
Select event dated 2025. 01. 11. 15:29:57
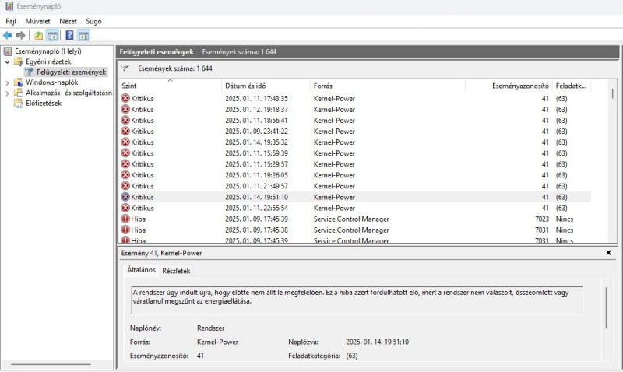355,164
